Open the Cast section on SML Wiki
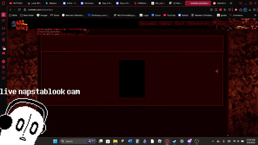This screenshot has height=145, width=258. click(180, 24)
